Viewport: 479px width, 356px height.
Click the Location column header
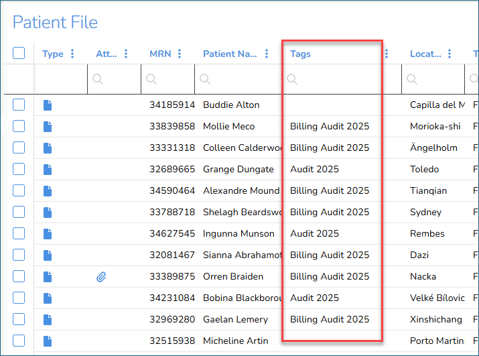click(x=425, y=54)
